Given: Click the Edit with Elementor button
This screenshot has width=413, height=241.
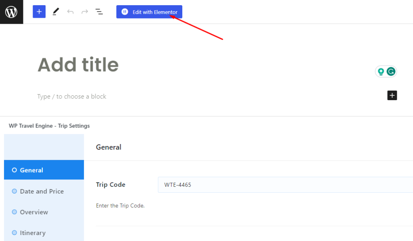Looking at the screenshot, I should point(149,11).
